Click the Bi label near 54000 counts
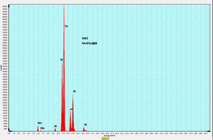This screenshot has width=213, height=140. point(62,60)
